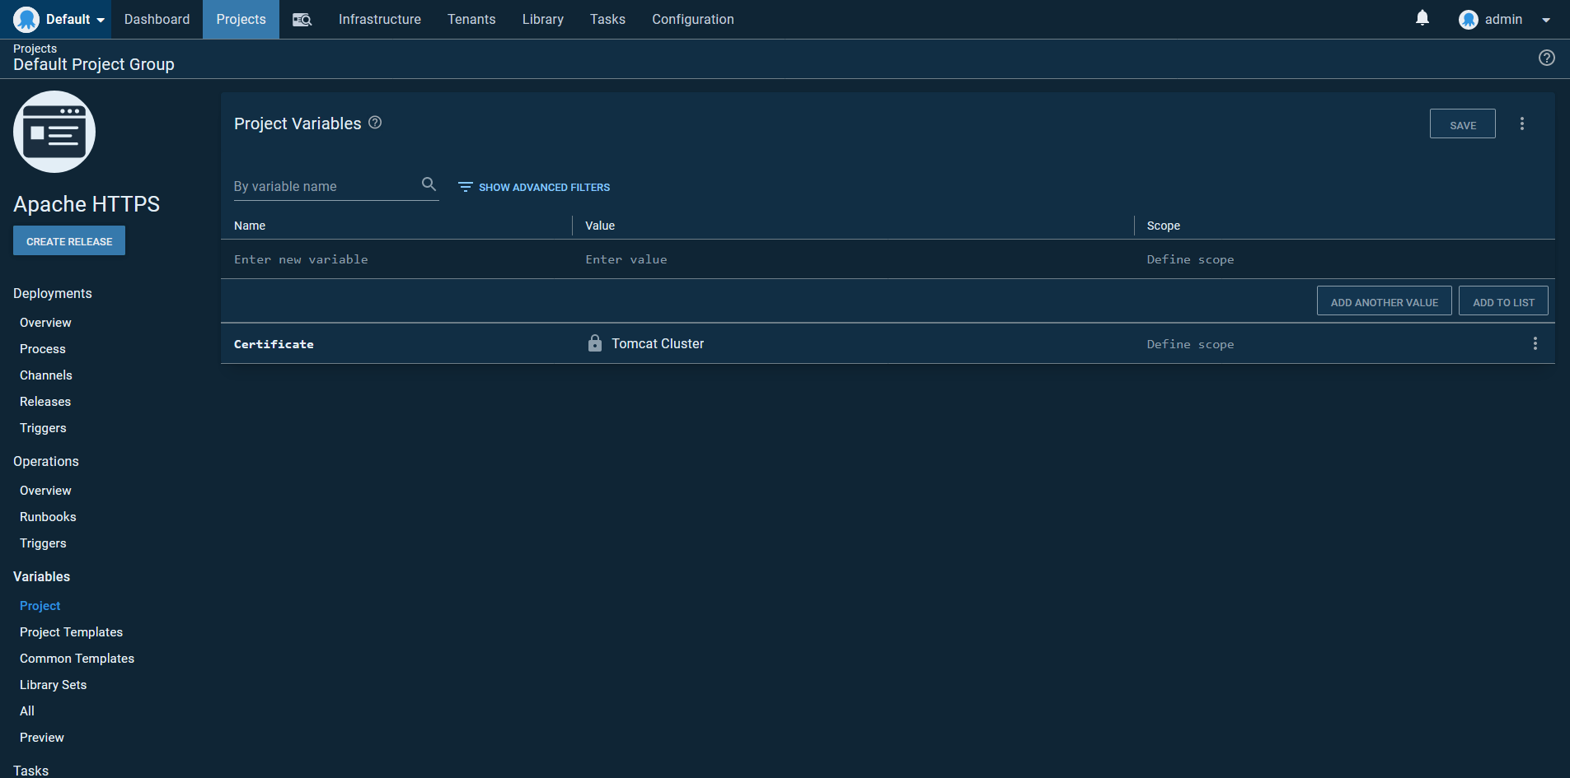Open Library Sets under Variables
The height and width of the screenshot is (778, 1570).
(53, 685)
